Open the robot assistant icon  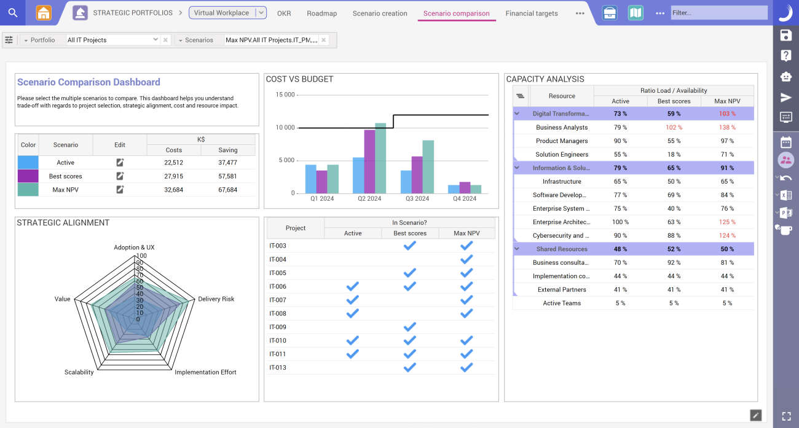(x=785, y=76)
